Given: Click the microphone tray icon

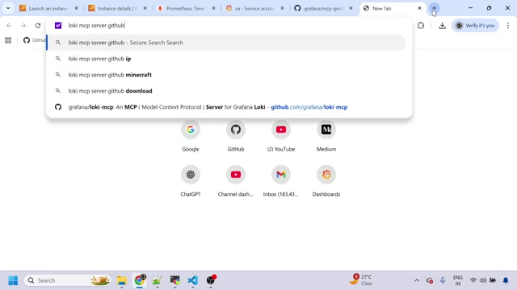Looking at the screenshot, I should tap(443, 280).
